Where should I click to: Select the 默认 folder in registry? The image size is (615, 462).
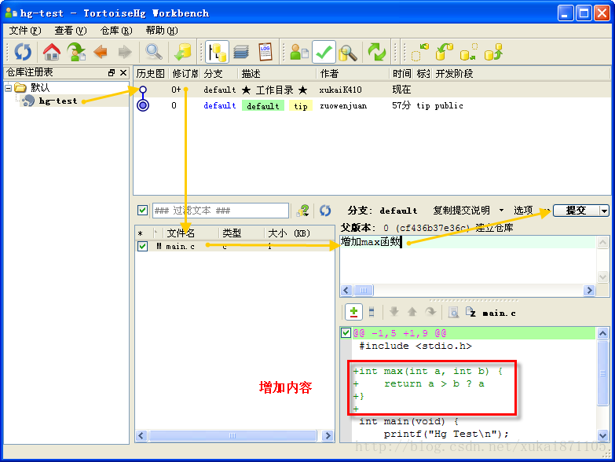[x=40, y=87]
